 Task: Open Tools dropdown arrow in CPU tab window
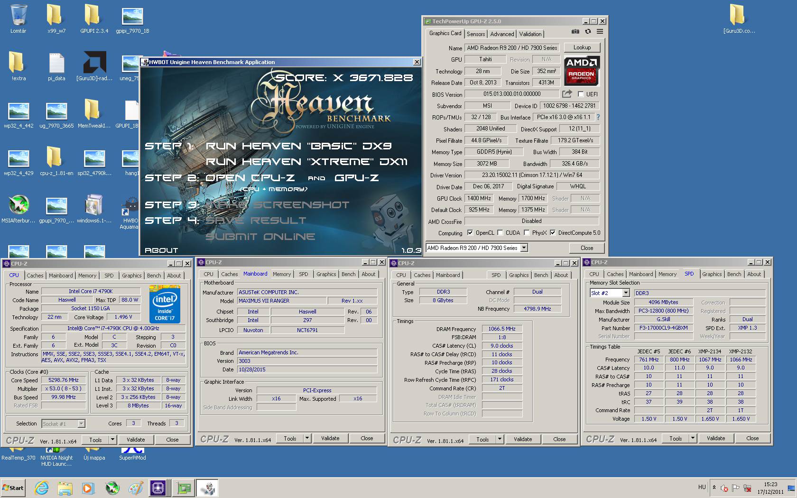(x=112, y=440)
